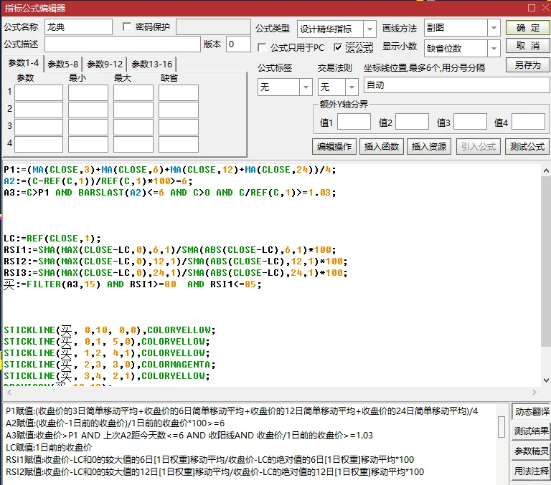Focus the 值1 input box
This screenshot has height=485, width=551.
[x=354, y=122]
